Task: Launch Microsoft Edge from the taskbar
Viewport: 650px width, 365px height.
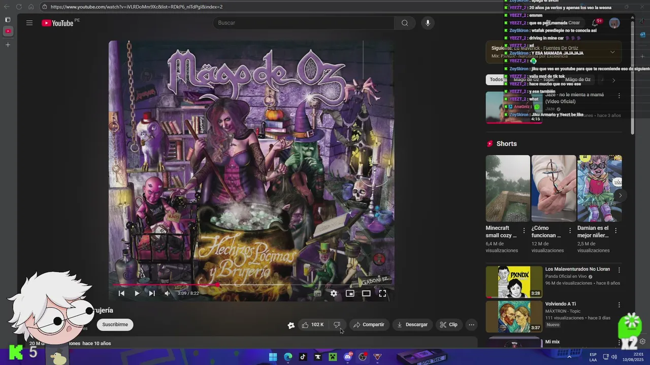Action: (x=288, y=357)
